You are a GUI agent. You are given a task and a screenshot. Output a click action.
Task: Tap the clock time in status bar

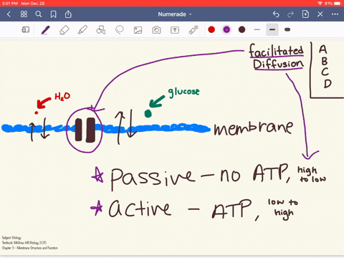tap(10, 4)
